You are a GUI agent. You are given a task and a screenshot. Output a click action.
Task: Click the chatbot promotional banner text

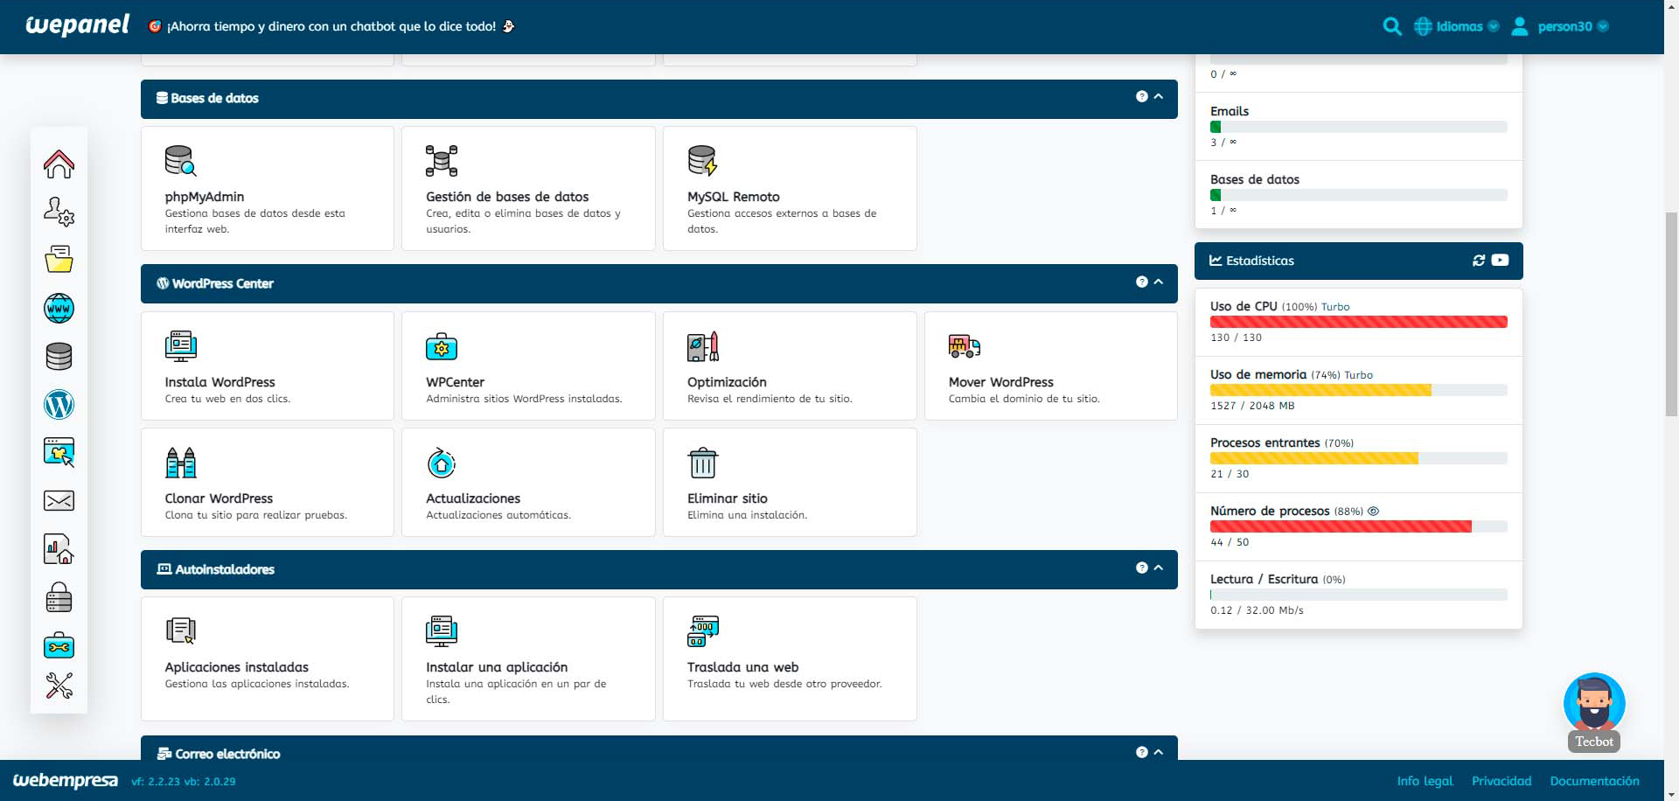click(331, 26)
